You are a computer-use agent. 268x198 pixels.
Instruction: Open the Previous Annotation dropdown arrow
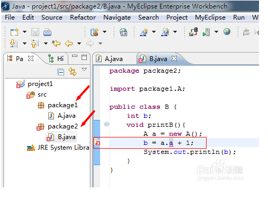[x=46, y=44]
